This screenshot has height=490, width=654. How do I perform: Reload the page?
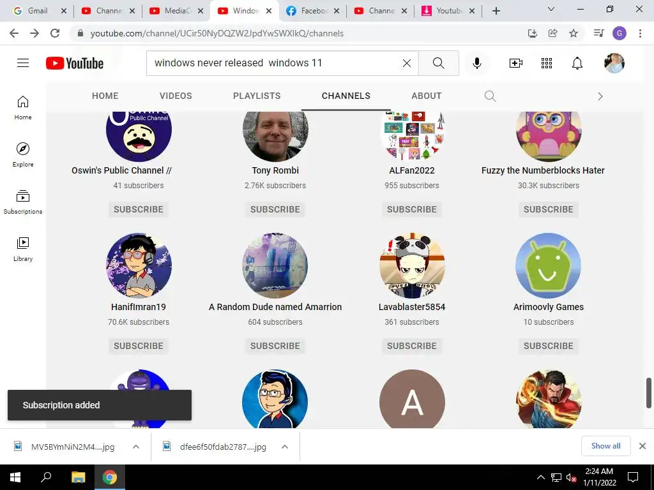click(55, 33)
